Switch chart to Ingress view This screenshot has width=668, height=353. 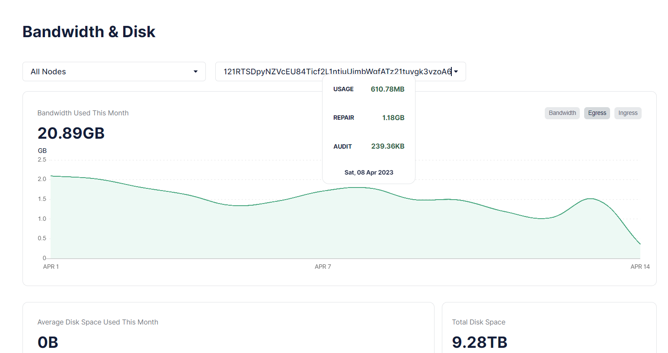click(x=627, y=113)
